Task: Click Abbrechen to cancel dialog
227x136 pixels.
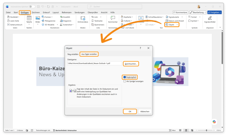Action: [145, 111]
